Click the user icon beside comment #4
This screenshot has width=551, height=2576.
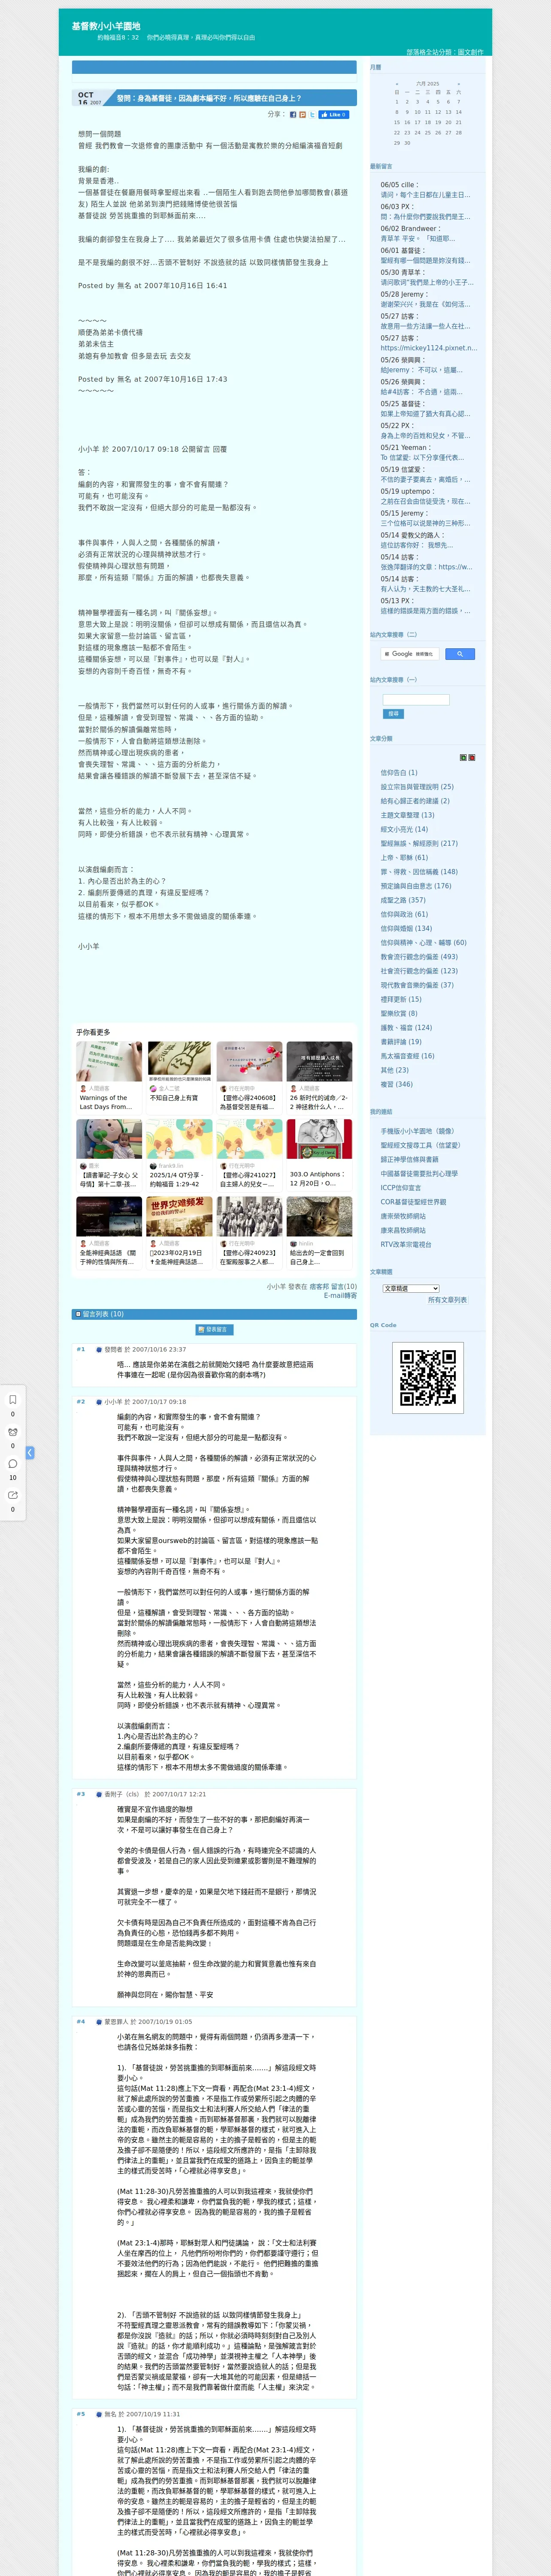99,2022
